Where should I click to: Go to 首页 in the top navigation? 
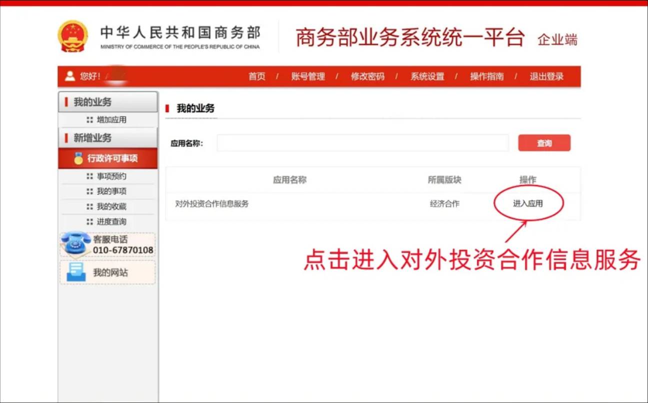[257, 76]
